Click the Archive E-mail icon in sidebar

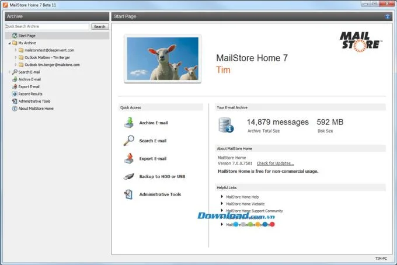click(15, 79)
